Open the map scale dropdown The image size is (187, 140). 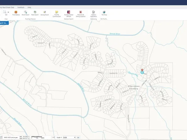pos(69,137)
